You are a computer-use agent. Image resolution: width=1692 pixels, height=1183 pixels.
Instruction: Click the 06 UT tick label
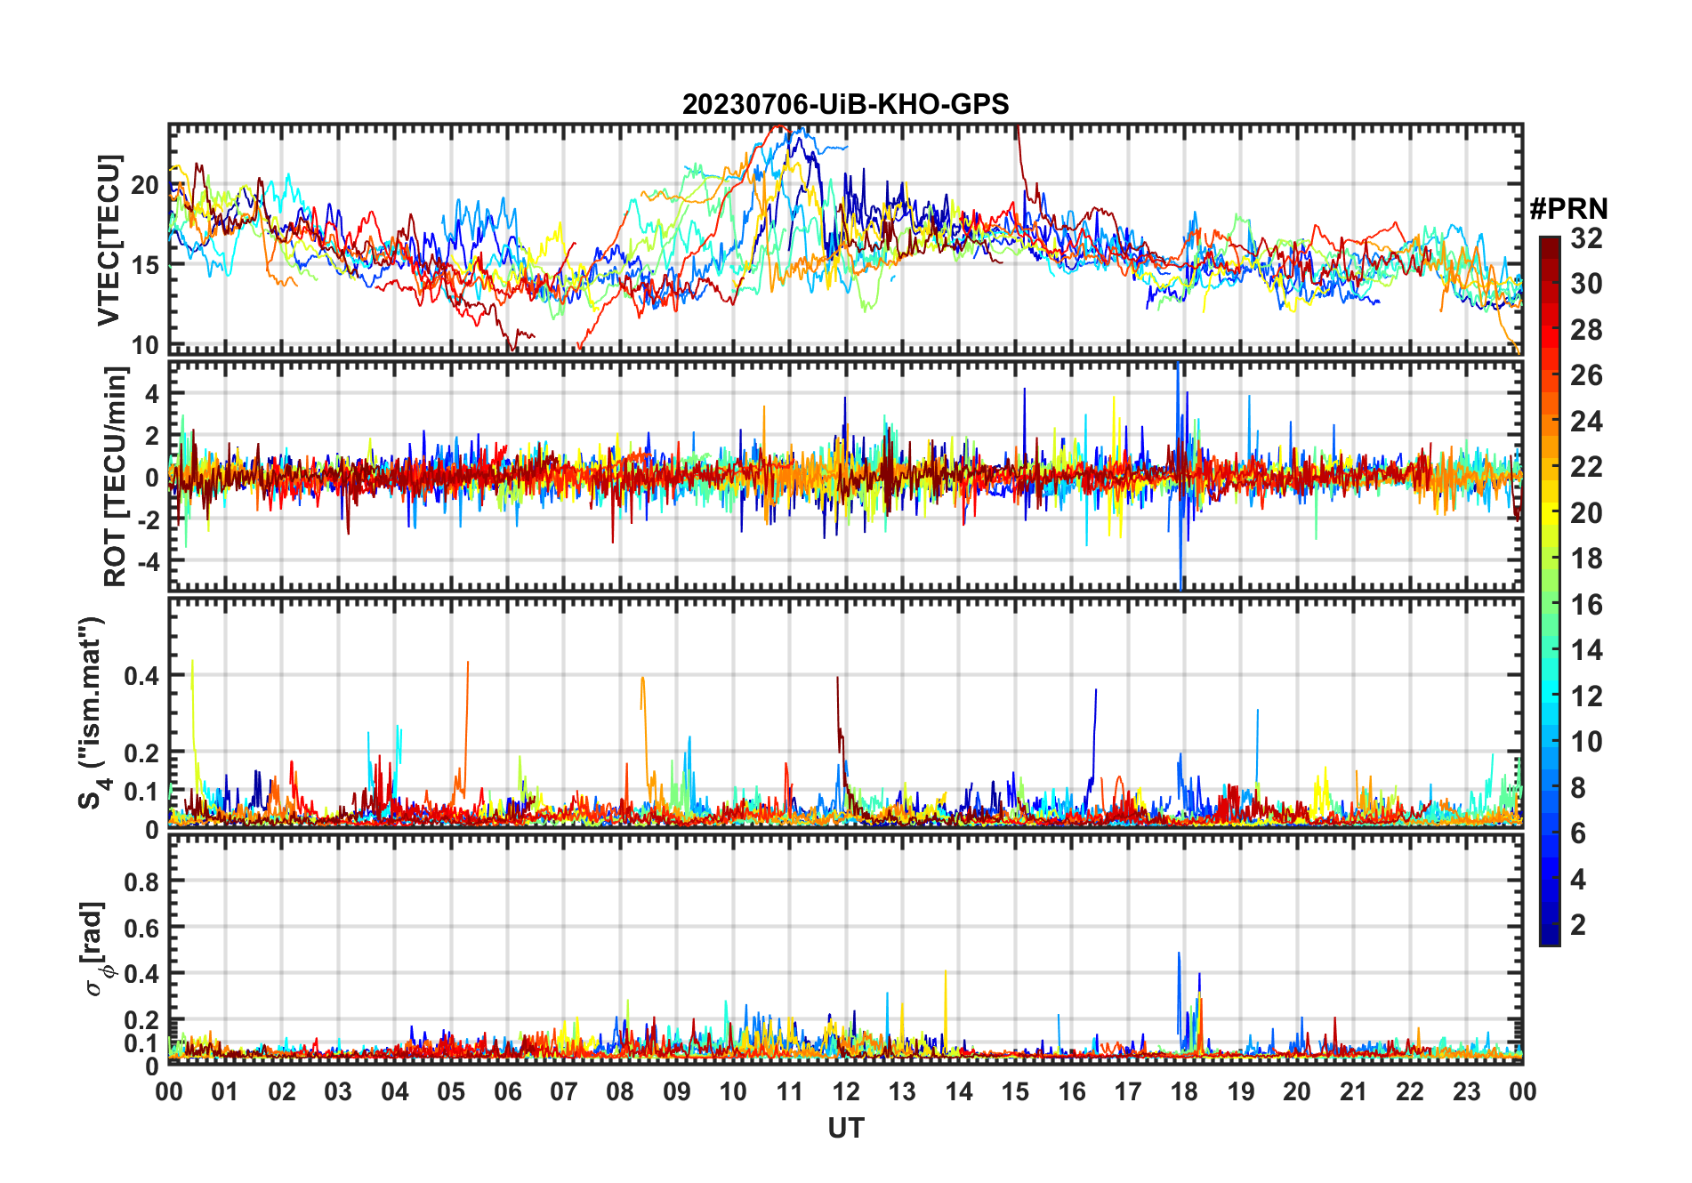click(x=507, y=1091)
